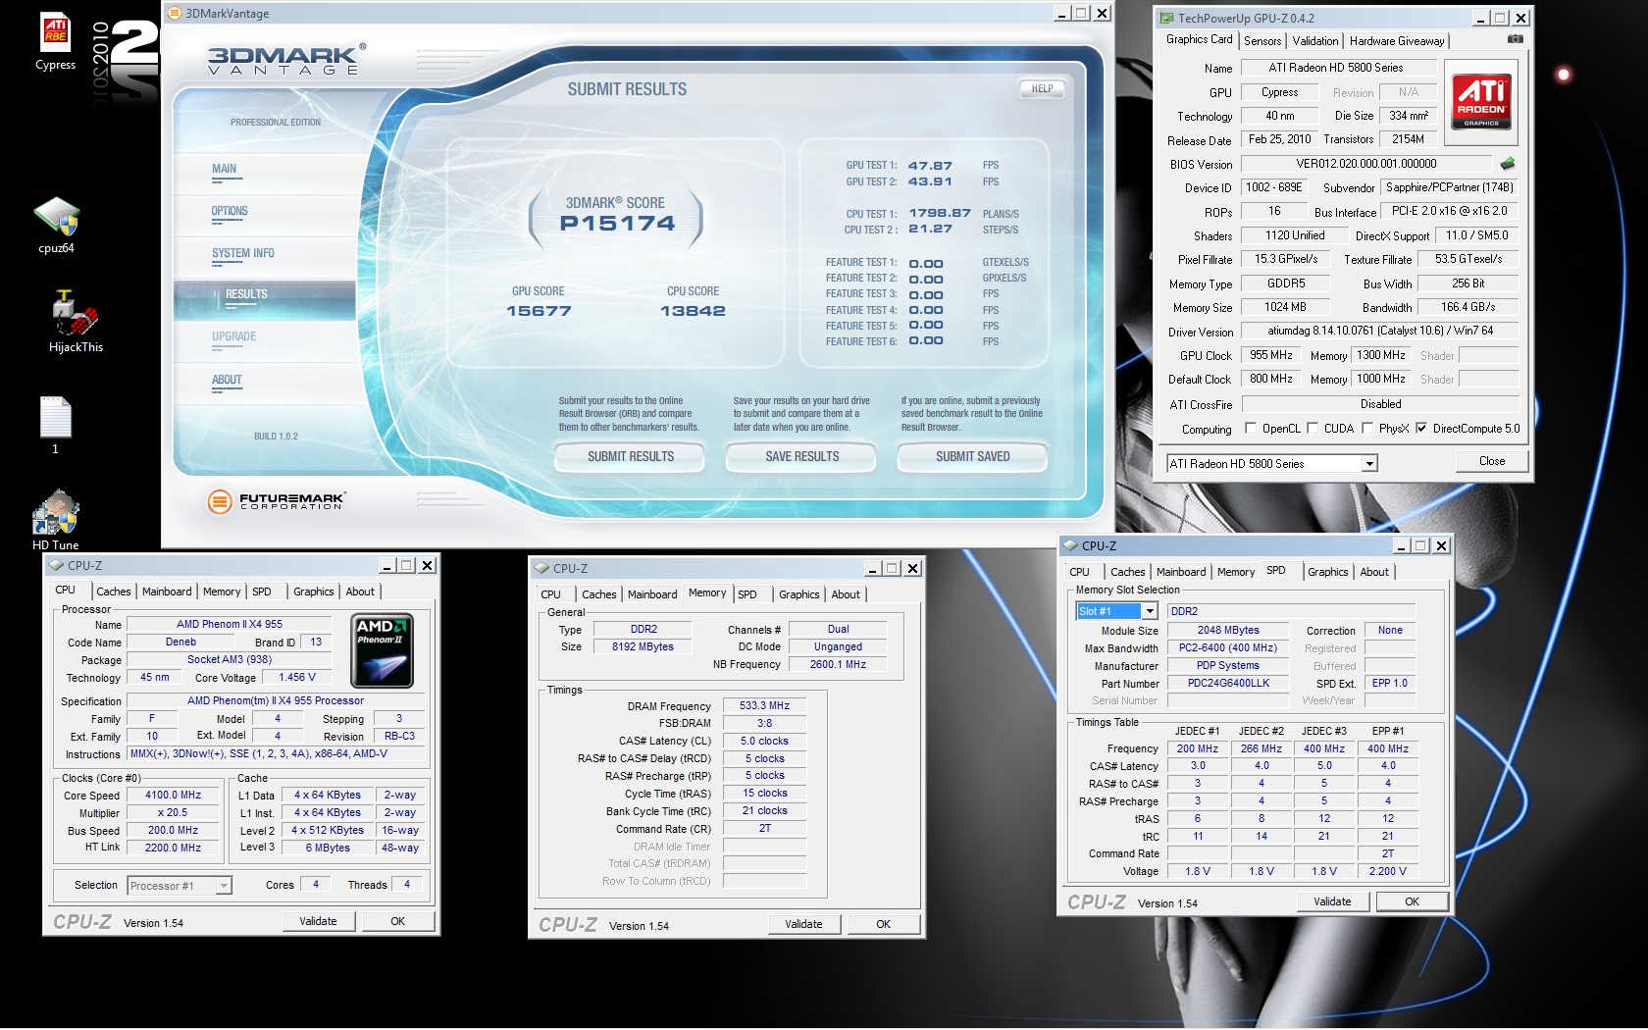Click the DRAM Frequency 533.3 MHz value

tap(764, 705)
